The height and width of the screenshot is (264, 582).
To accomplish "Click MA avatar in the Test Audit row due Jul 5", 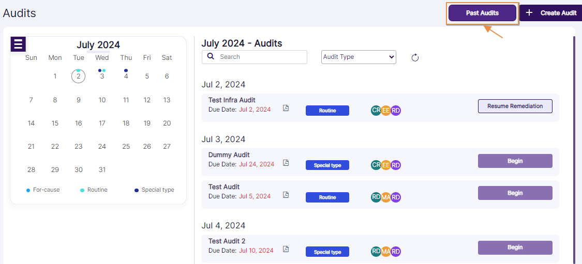I will pyautogui.click(x=386, y=197).
